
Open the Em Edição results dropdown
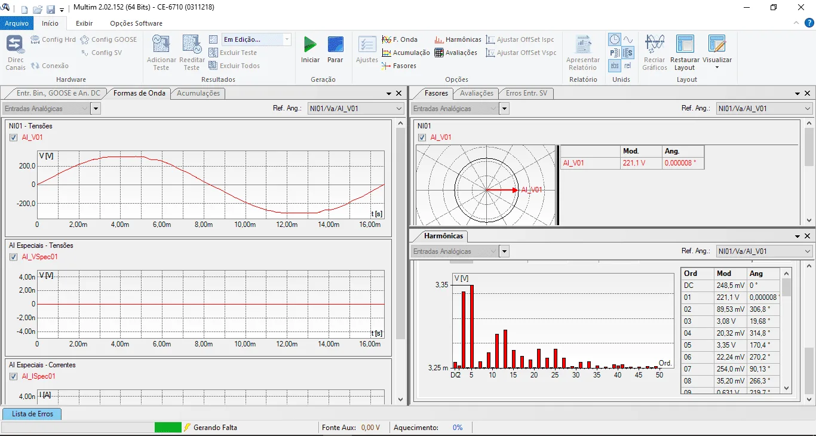pos(256,39)
